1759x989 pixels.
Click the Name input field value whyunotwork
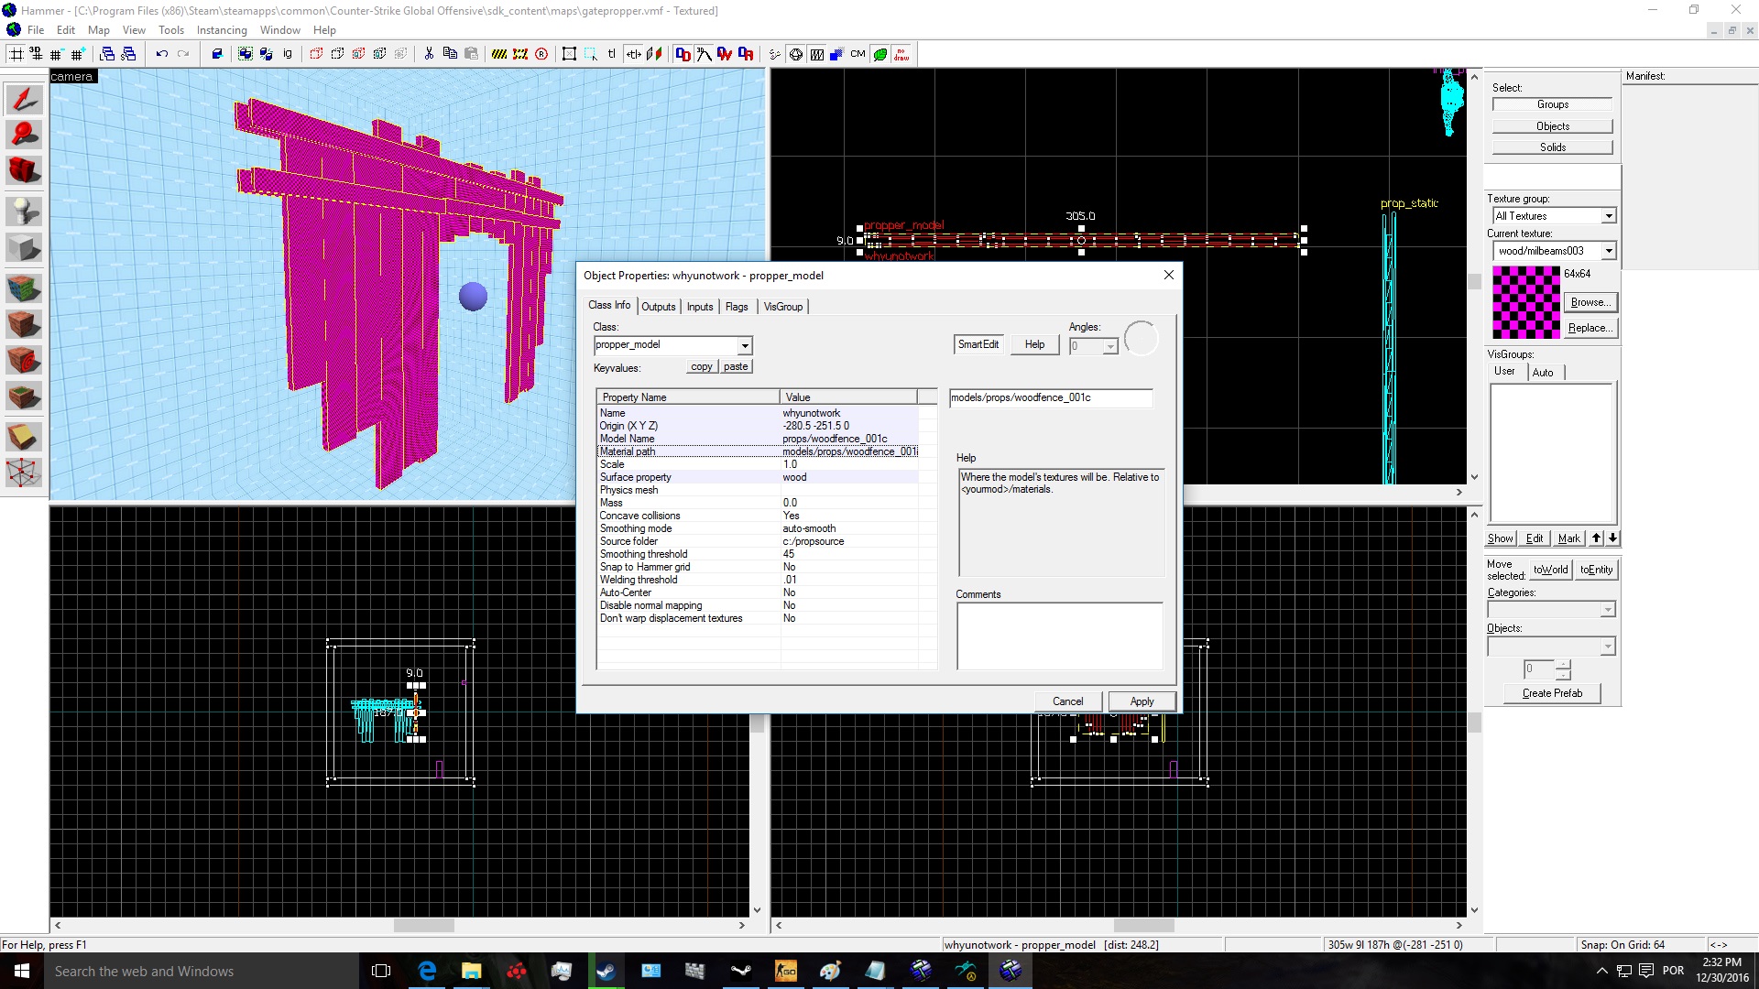pyautogui.click(x=812, y=412)
